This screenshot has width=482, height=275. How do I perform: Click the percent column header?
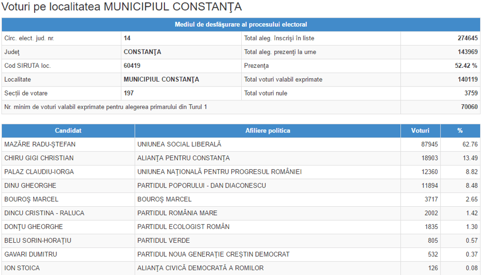(x=460, y=131)
